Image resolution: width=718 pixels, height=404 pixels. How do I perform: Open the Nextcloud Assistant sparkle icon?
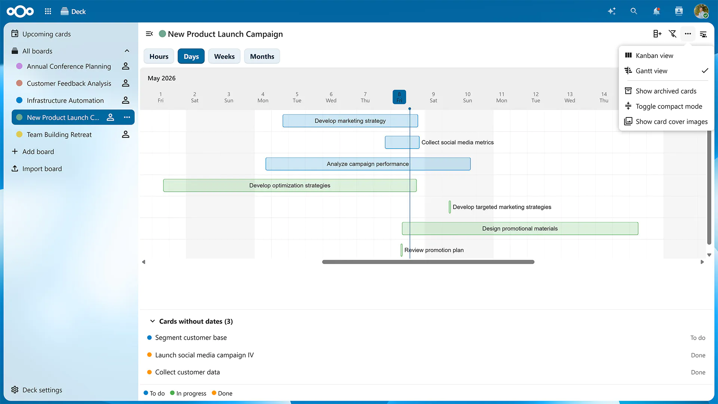pyautogui.click(x=611, y=11)
